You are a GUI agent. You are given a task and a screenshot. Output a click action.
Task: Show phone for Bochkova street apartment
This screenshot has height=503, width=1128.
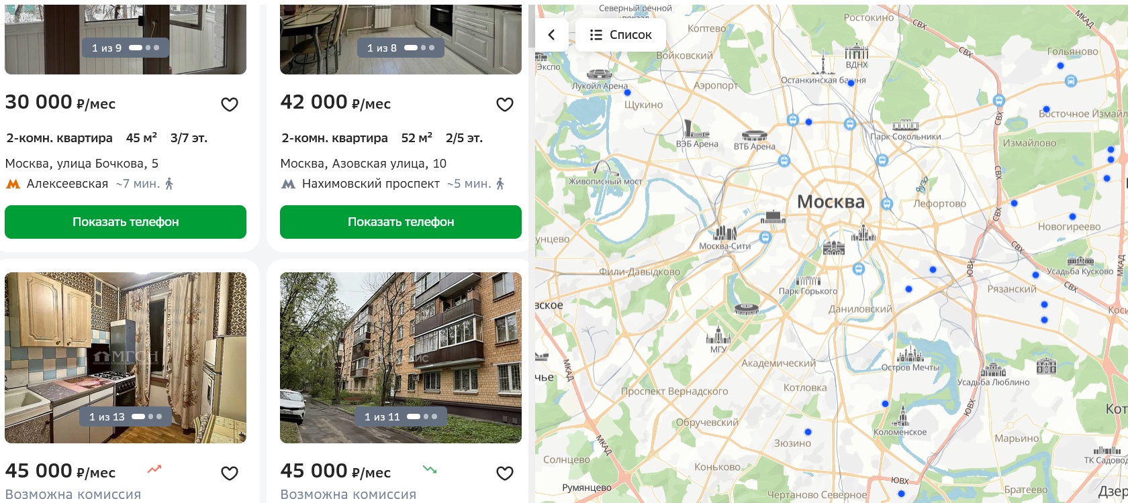point(126,222)
